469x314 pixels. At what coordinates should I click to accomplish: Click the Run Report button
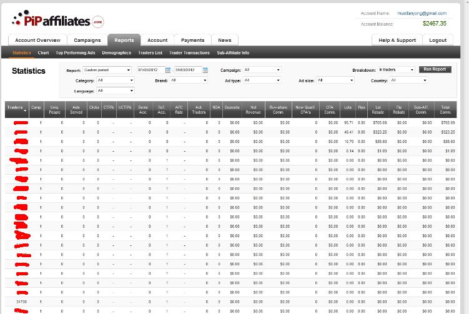pos(435,69)
